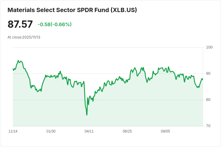Click the 09/05 x-axis date label

click(x=165, y=131)
